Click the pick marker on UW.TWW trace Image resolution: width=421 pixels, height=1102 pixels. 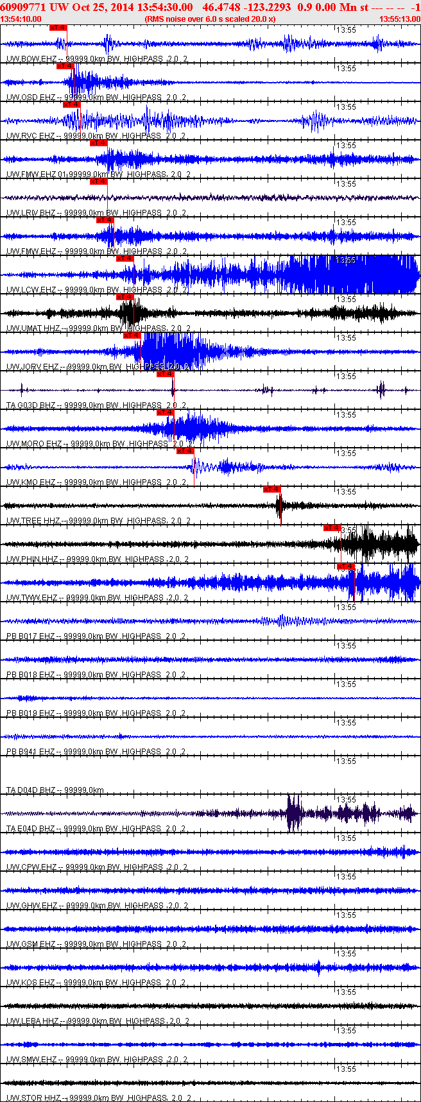click(345, 566)
